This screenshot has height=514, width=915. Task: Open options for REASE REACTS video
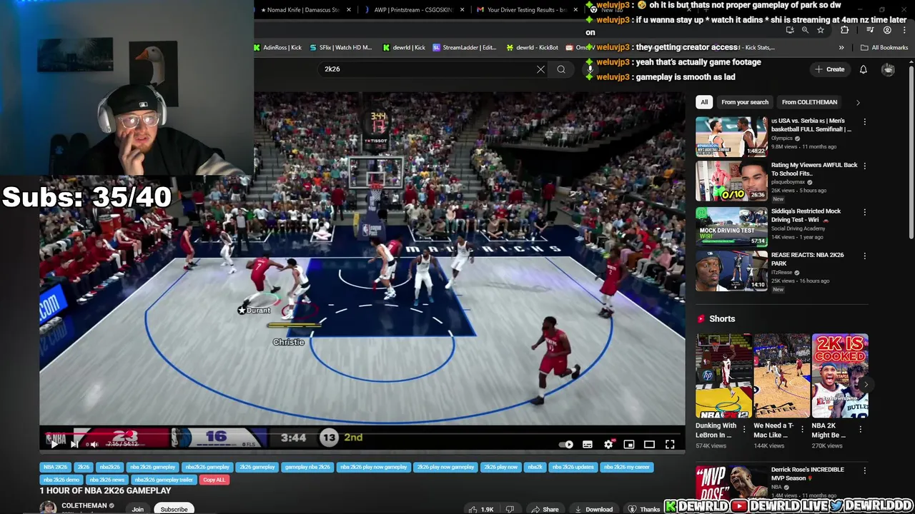[865, 256]
